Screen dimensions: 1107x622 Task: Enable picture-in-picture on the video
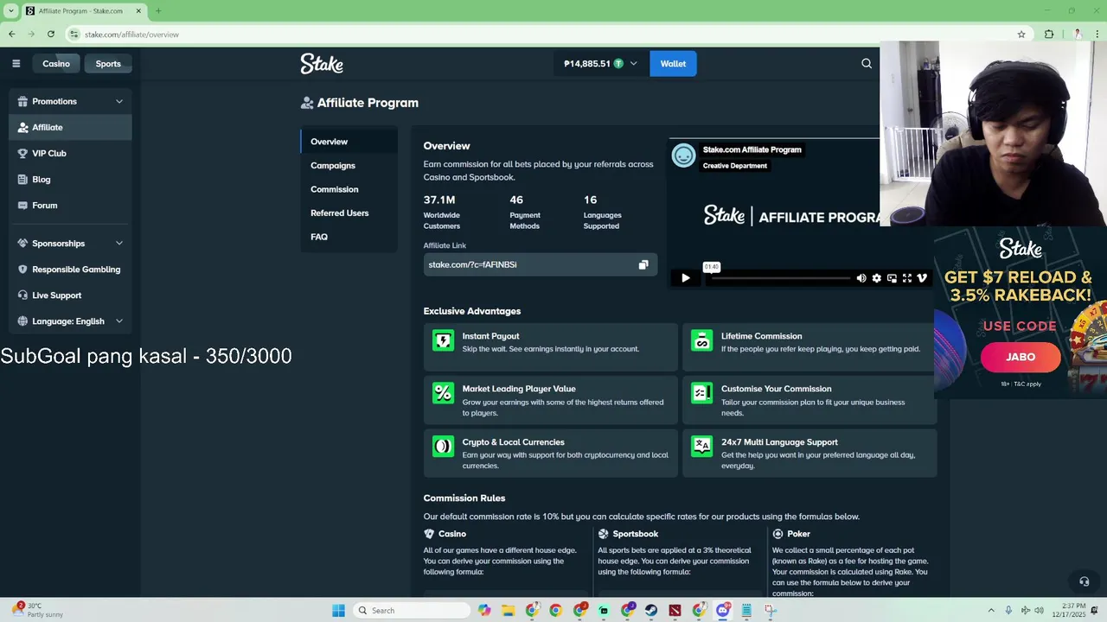(x=892, y=278)
